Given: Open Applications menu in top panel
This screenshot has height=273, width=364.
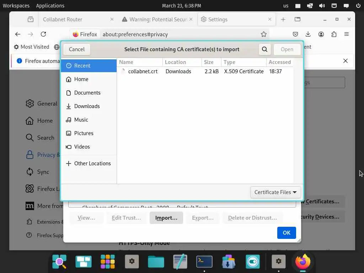Looking at the screenshot, I should tap(50, 6).
